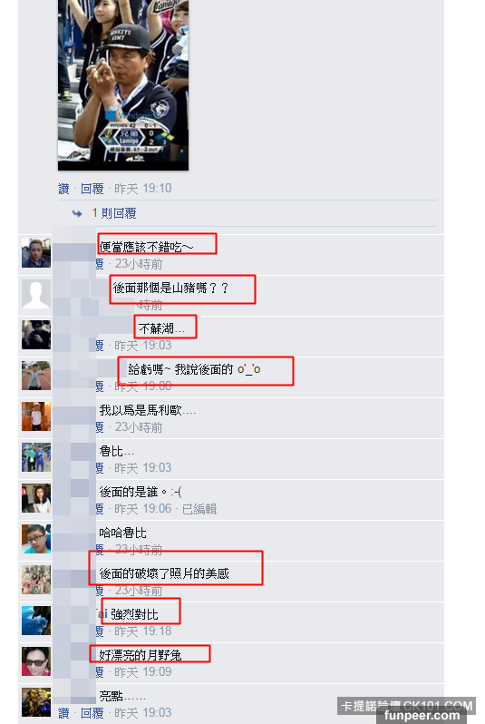This screenshot has width=485, height=724.
Task: Open the sunglasses avatar beside 好漂亮的月野兔
Action: pyautogui.click(x=36, y=661)
